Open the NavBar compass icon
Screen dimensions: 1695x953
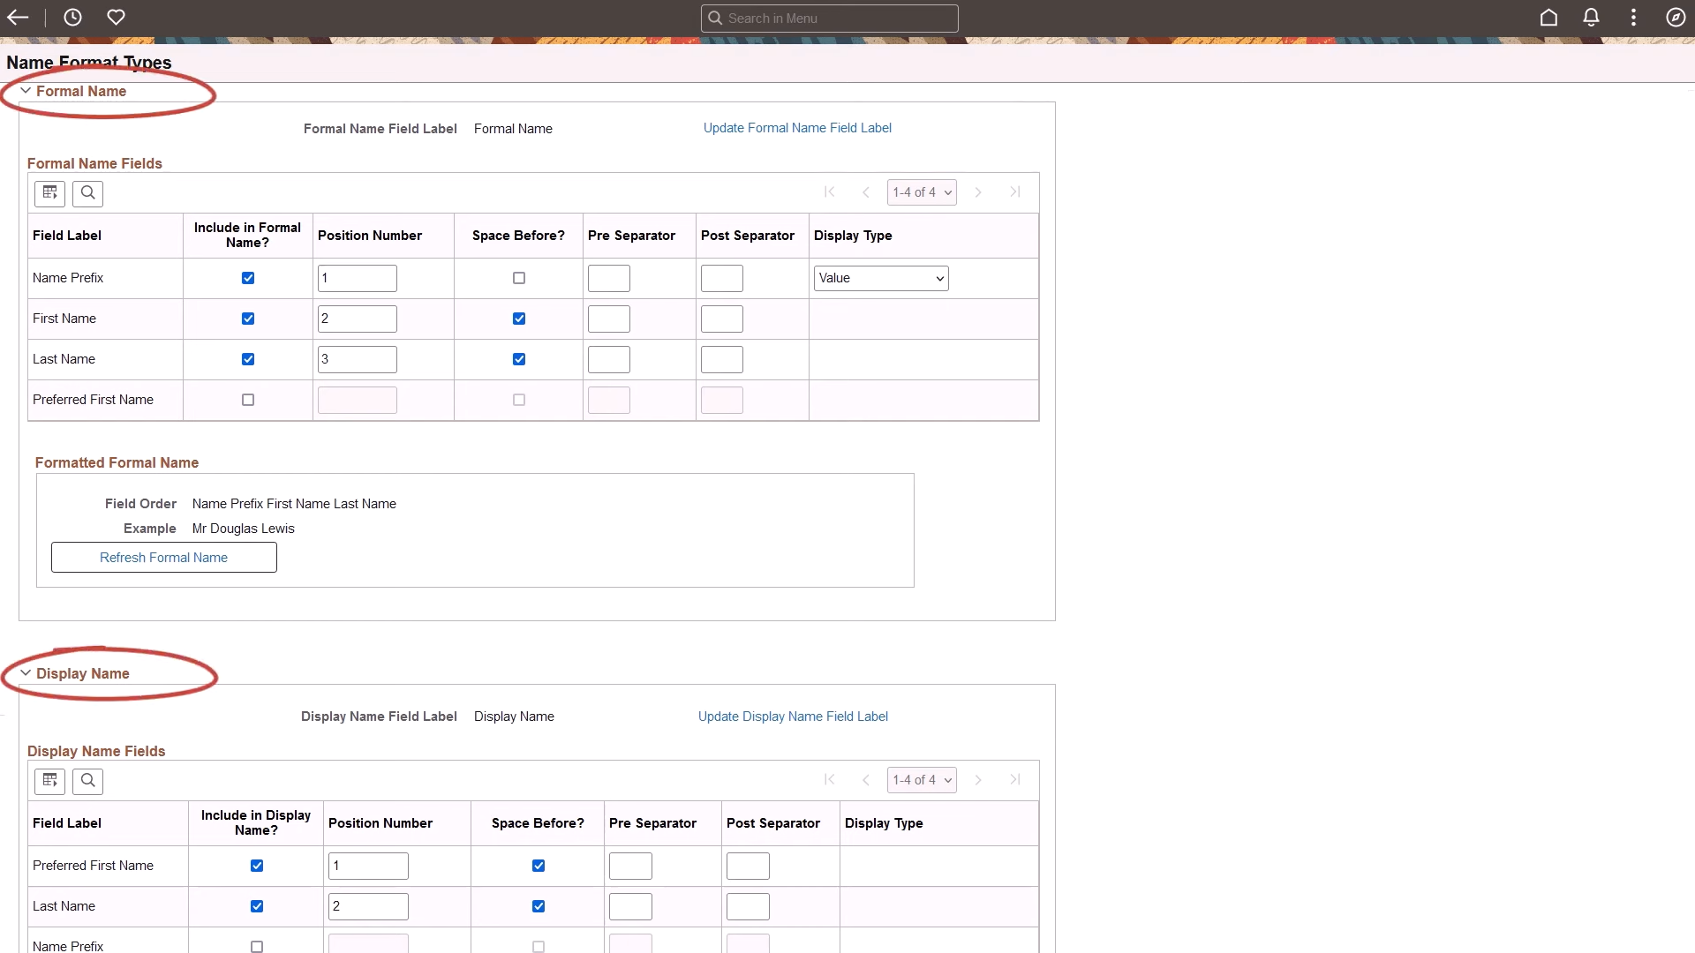click(x=1676, y=18)
